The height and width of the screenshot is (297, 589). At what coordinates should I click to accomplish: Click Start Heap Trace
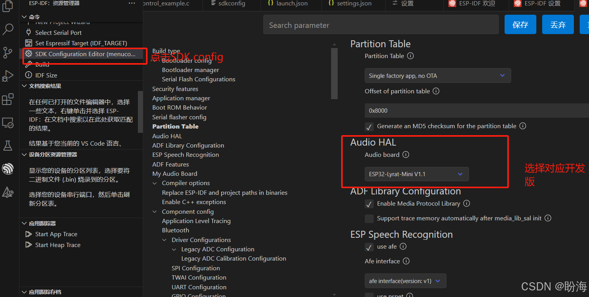(x=58, y=245)
